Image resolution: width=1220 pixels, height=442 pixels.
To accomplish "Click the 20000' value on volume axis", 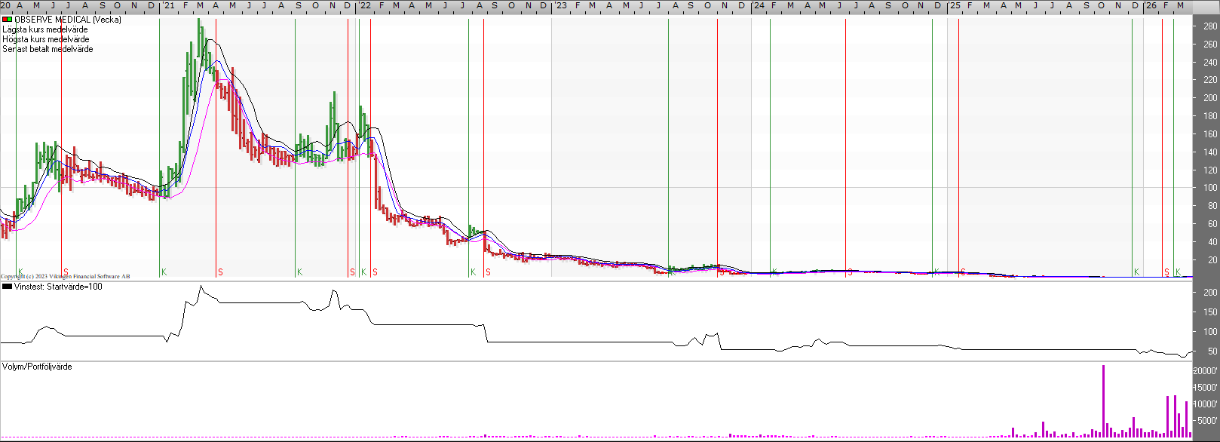I will [1205, 371].
